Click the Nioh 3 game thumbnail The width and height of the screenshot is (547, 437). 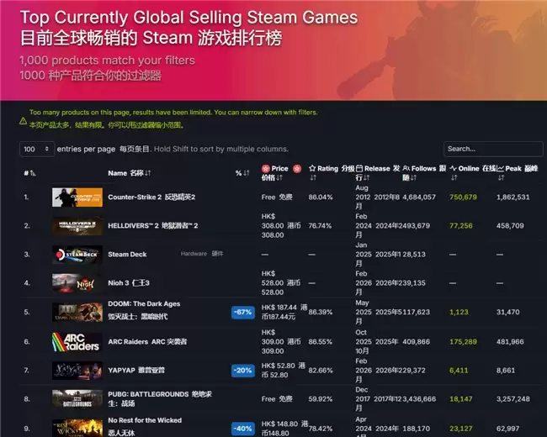tap(77, 282)
